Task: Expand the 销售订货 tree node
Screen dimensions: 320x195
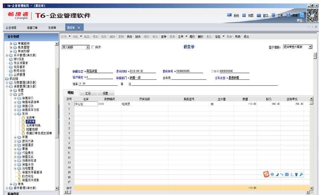Action: 15,106
